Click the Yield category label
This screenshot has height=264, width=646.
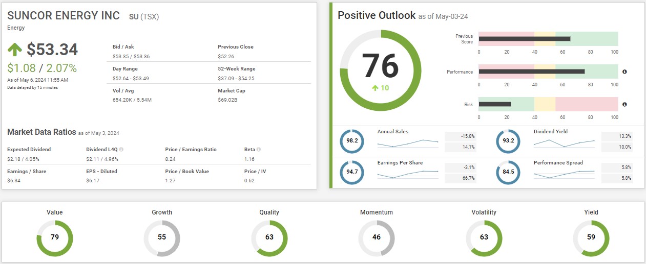coord(591,212)
